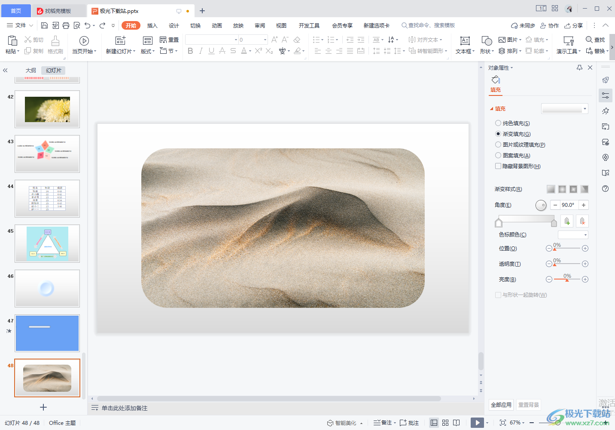Select Pattern Fill radio button

point(498,155)
